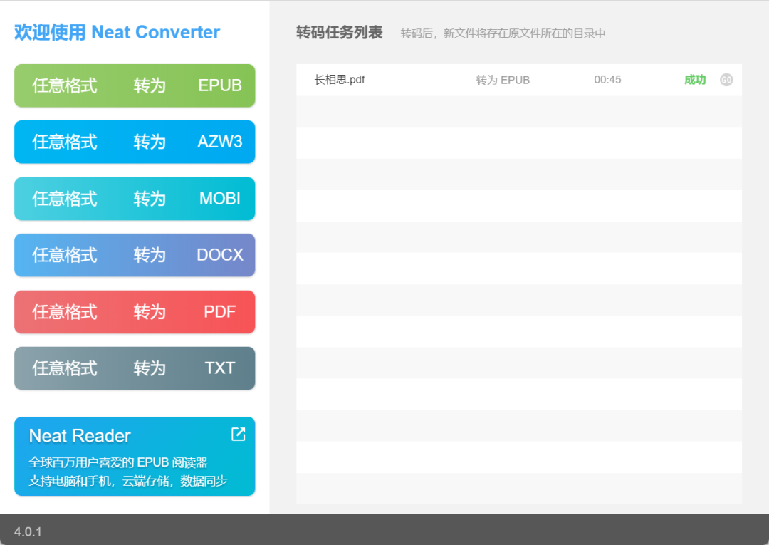Screen dimensions: 769x545
Task: Select the 任意格式 转为 TXT converter
Action: (135, 368)
